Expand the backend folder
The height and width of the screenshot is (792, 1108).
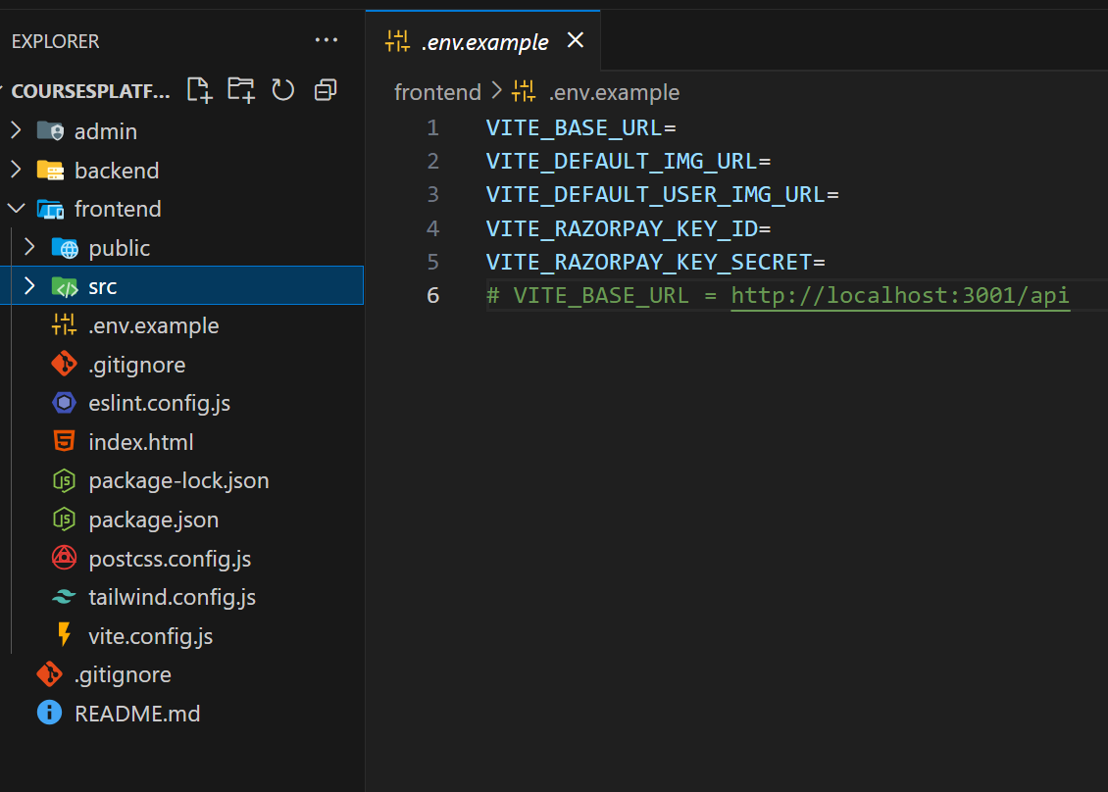(17, 170)
